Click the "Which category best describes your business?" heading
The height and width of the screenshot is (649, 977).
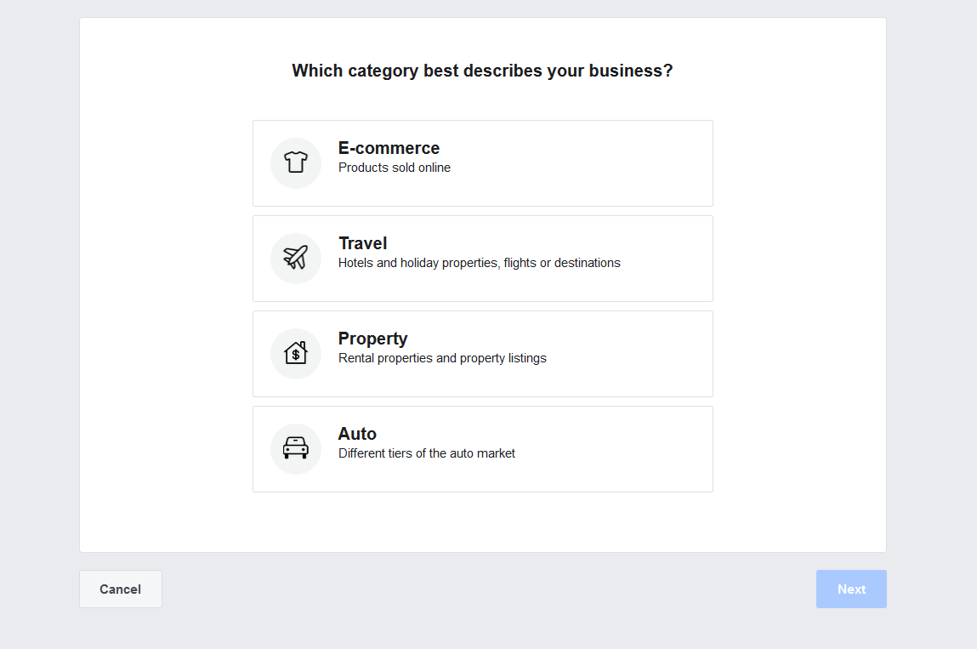pos(482,71)
